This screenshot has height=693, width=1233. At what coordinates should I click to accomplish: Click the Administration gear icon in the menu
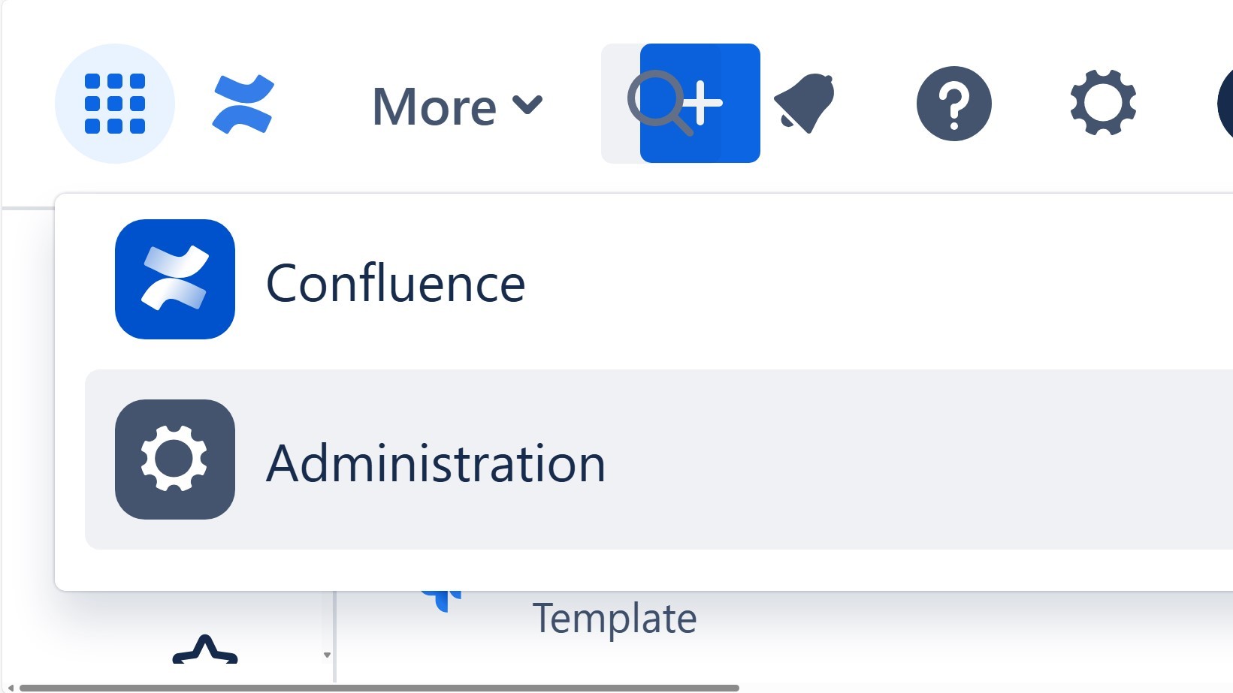pos(174,459)
